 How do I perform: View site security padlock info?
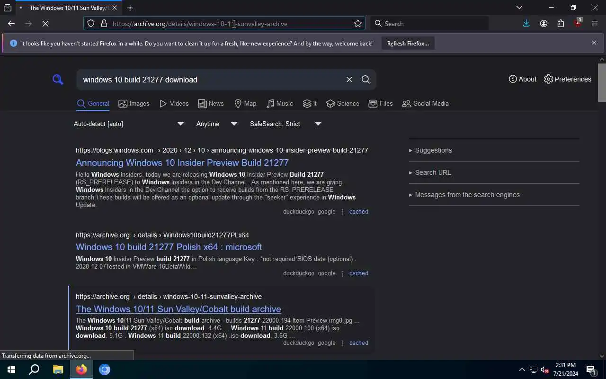pyautogui.click(x=104, y=24)
